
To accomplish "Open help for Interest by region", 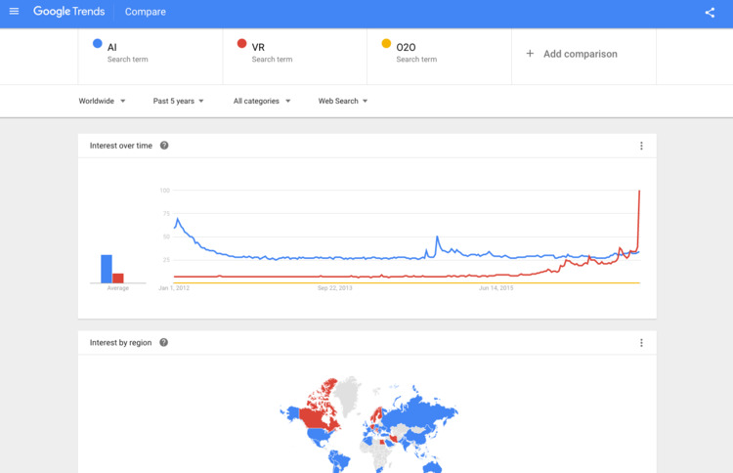I will coord(163,343).
